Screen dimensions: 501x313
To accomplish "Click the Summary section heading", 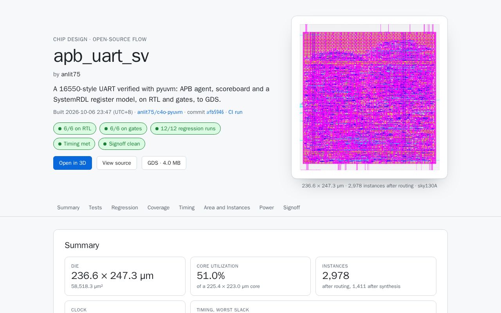I will point(82,245).
